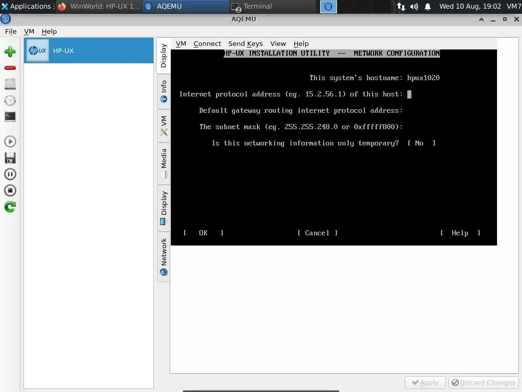Click the Cancel button in the installer
This screenshot has width=522, height=392.
(317, 233)
